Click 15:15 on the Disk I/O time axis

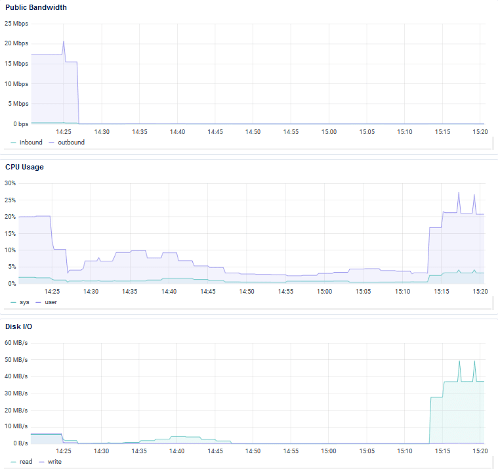coord(442,451)
